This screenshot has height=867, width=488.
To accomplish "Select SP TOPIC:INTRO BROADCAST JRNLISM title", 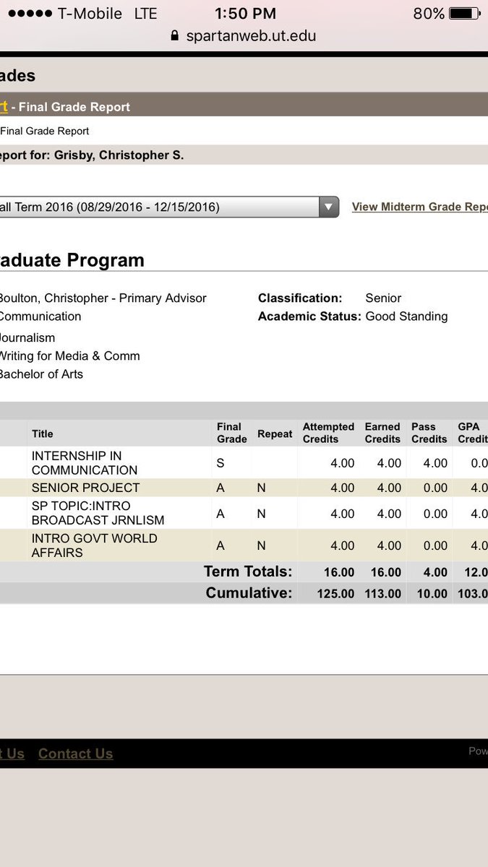I will pos(98,513).
